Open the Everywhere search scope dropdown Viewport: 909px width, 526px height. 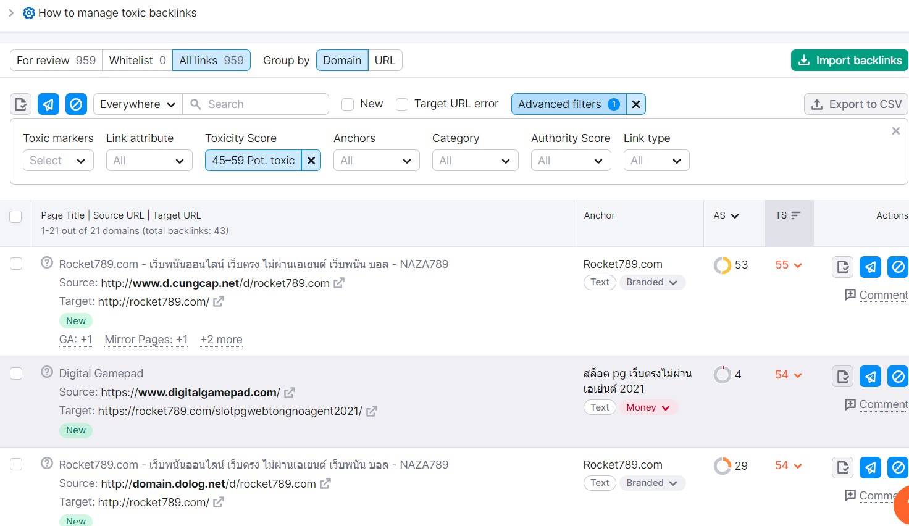click(x=138, y=104)
